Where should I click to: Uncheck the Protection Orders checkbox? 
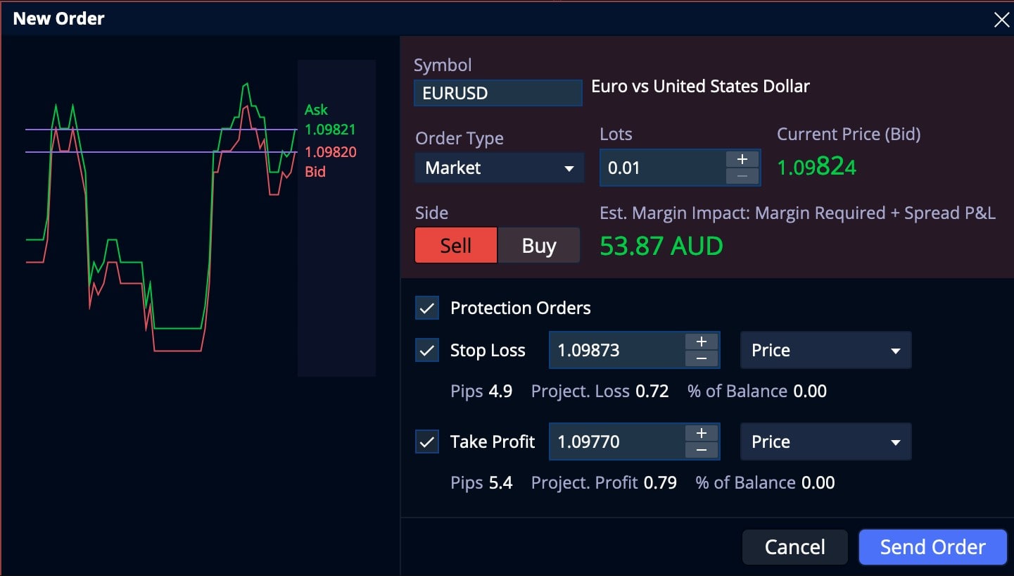pos(427,307)
